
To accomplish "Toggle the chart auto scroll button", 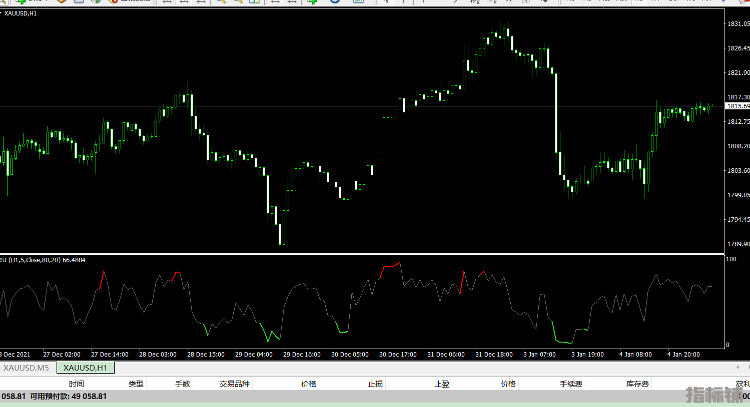I will coord(275,1).
